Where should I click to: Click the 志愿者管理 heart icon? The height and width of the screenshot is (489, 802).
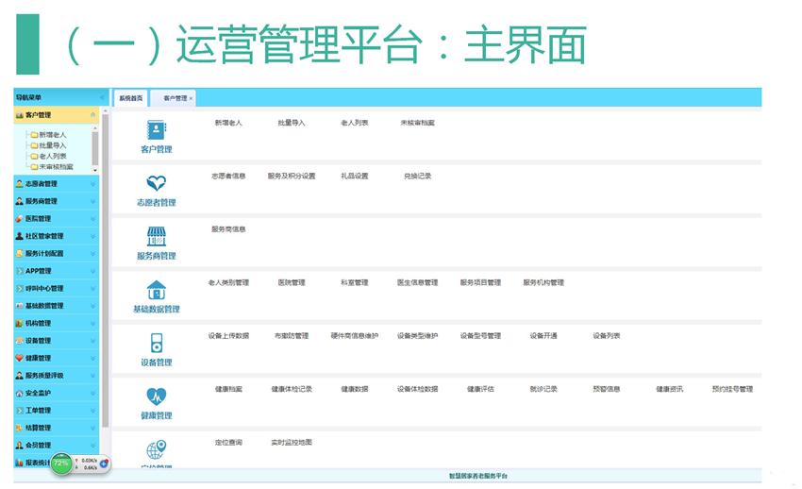tap(156, 183)
